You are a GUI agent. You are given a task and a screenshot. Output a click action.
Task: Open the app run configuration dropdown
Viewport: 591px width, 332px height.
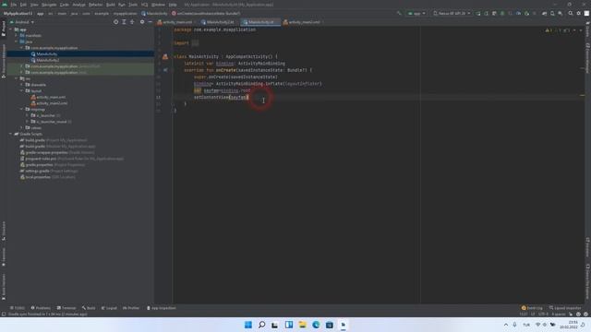[x=416, y=14]
